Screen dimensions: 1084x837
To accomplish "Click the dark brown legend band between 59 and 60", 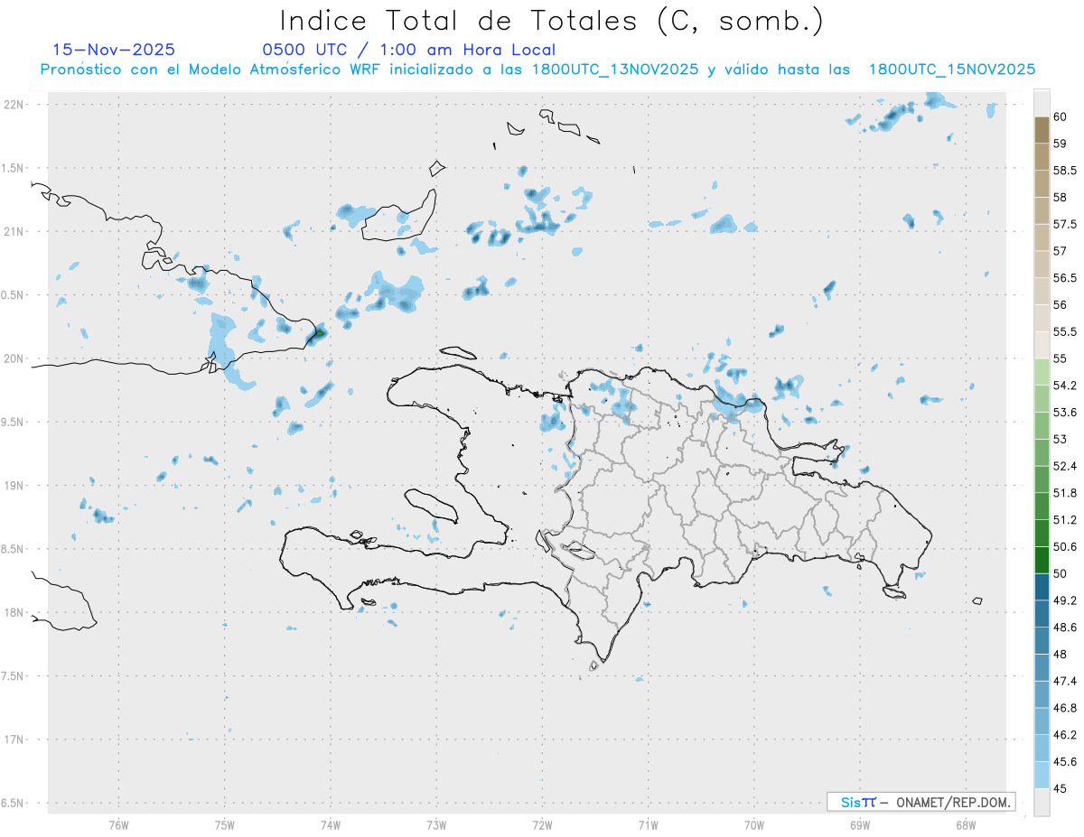I will tap(1042, 129).
